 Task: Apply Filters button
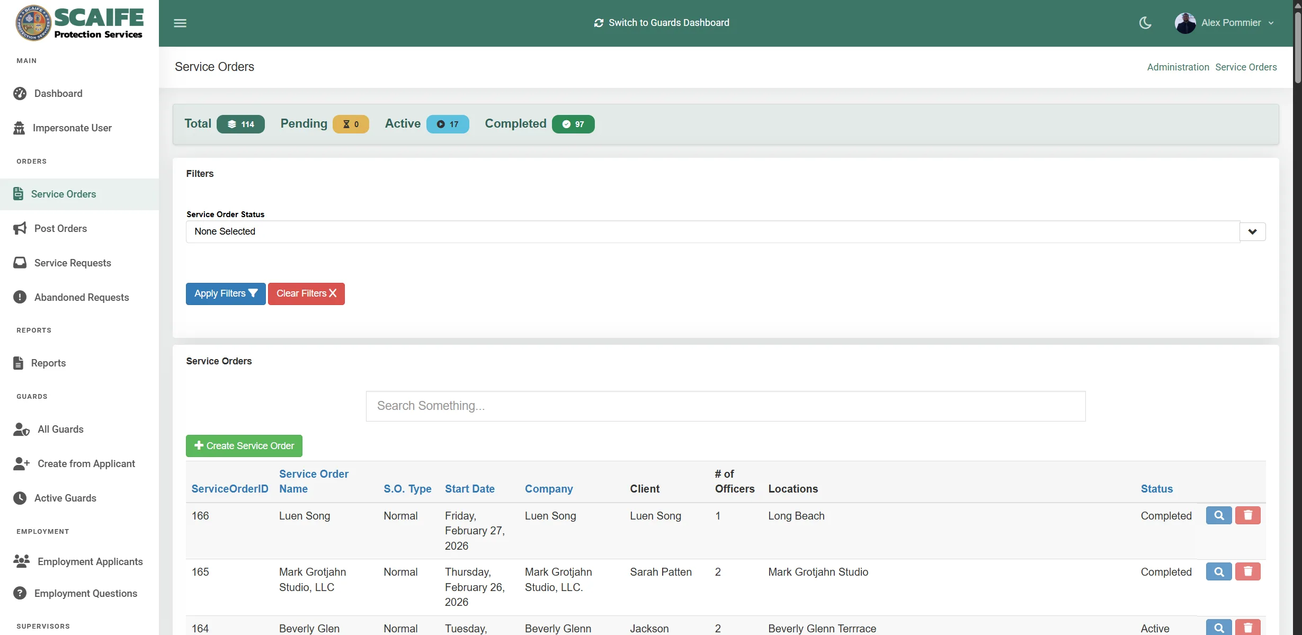(226, 294)
